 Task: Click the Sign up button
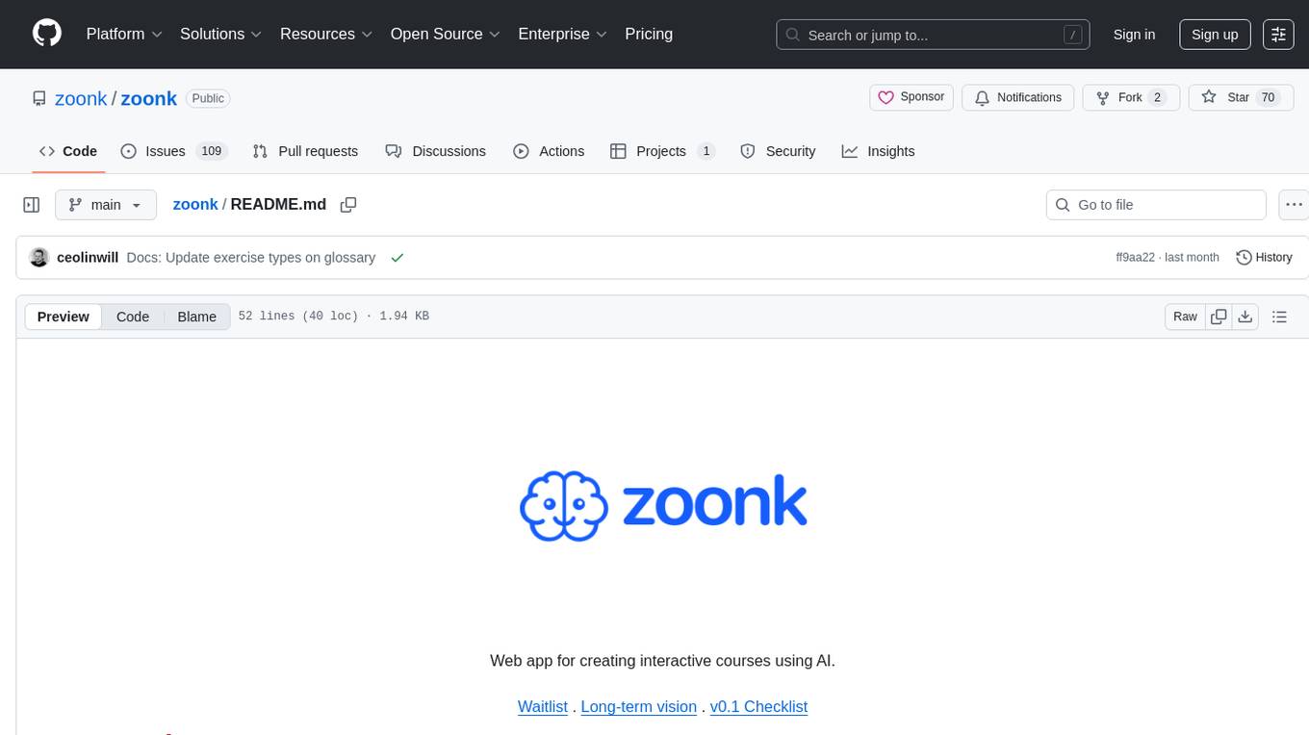tap(1215, 35)
